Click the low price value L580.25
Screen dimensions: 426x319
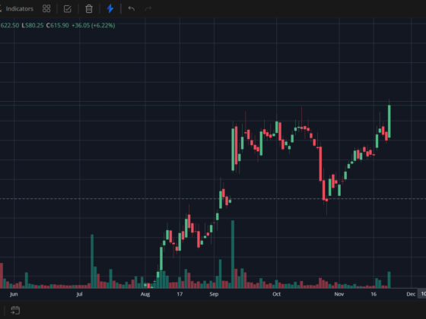[32, 26]
